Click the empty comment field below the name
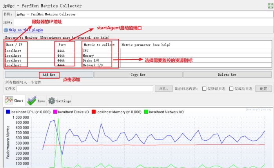Screen dimensions: 274x168 pyautogui.click(x=143, y=22)
